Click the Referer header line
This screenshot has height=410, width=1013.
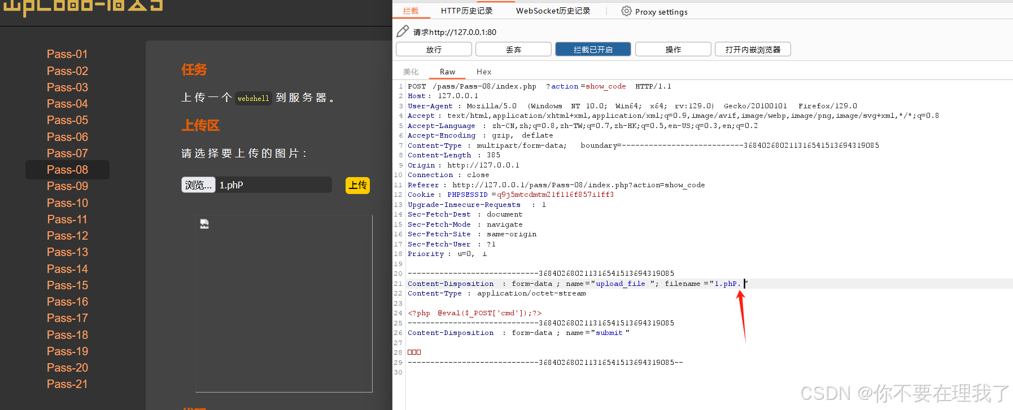(556, 185)
